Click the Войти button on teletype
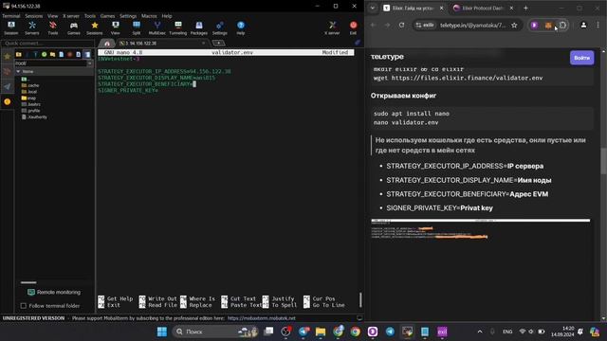This screenshot has width=607, height=341. [581, 58]
